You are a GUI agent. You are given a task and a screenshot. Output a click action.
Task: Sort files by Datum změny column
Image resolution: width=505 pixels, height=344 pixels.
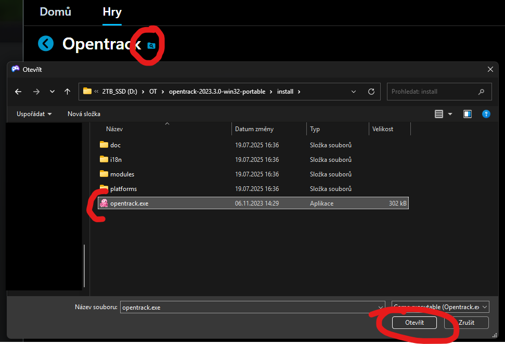click(254, 129)
